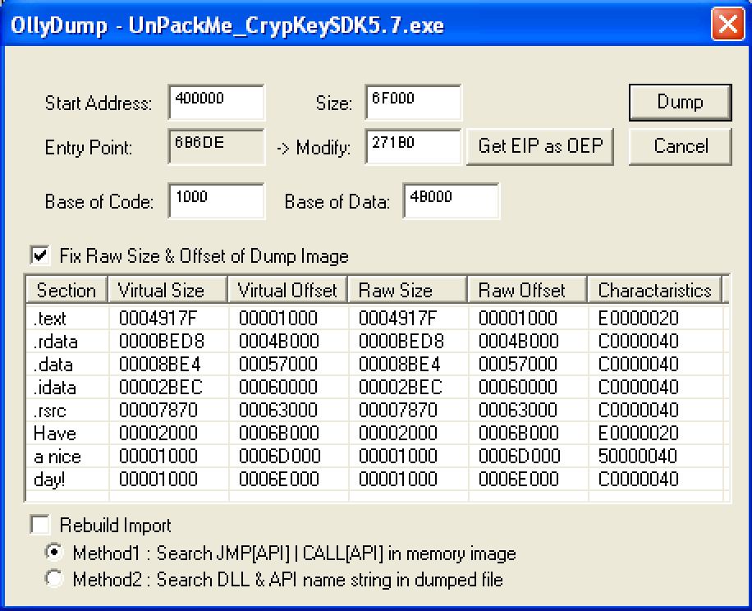This screenshot has height=611, width=752.
Task: Click Virtual Offset 0006B000 of Have row
Action: [278, 433]
